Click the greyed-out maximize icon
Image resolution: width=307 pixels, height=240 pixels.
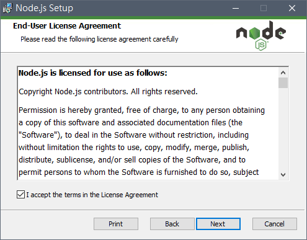(264, 8)
